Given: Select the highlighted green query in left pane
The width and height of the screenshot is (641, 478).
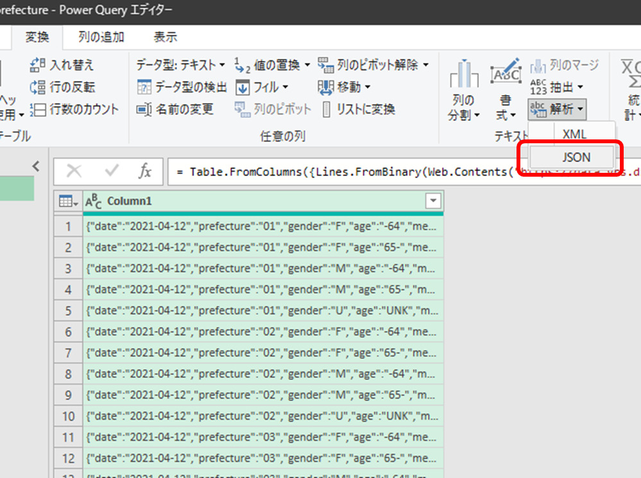Looking at the screenshot, I should 17,189.
